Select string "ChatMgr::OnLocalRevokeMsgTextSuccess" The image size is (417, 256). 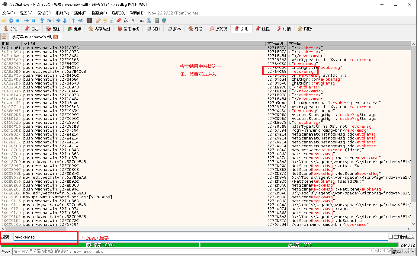(335, 103)
